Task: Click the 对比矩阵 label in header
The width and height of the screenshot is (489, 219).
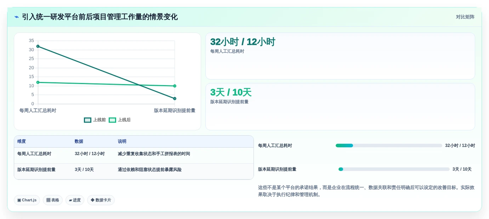Action: (x=465, y=17)
